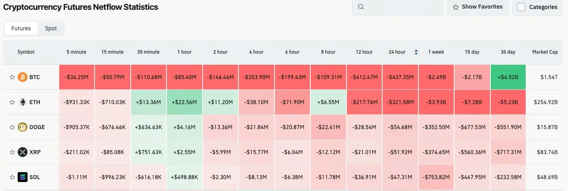Click ETH 8 hour cell +$6.55M
The width and height of the screenshot is (568, 191).
pyautogui.click(x=328, y=102)
